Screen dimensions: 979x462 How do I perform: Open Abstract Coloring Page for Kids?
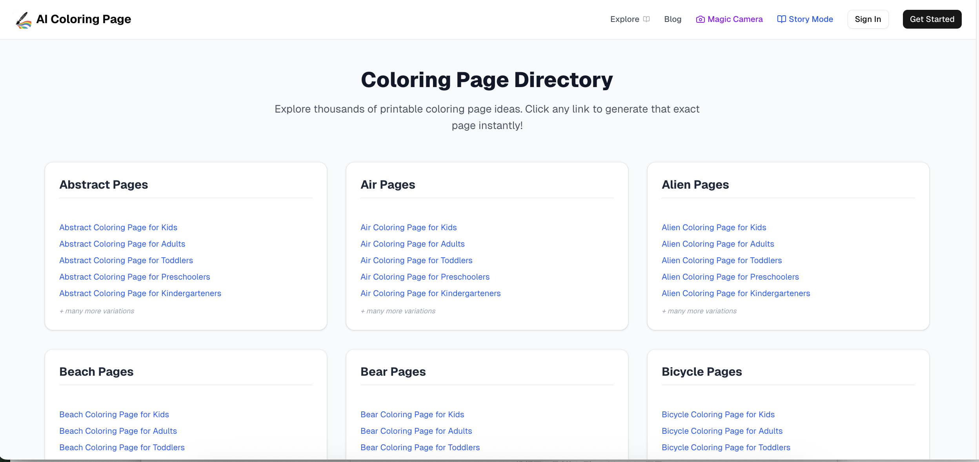pyautogui.click(x=118, y=227)
